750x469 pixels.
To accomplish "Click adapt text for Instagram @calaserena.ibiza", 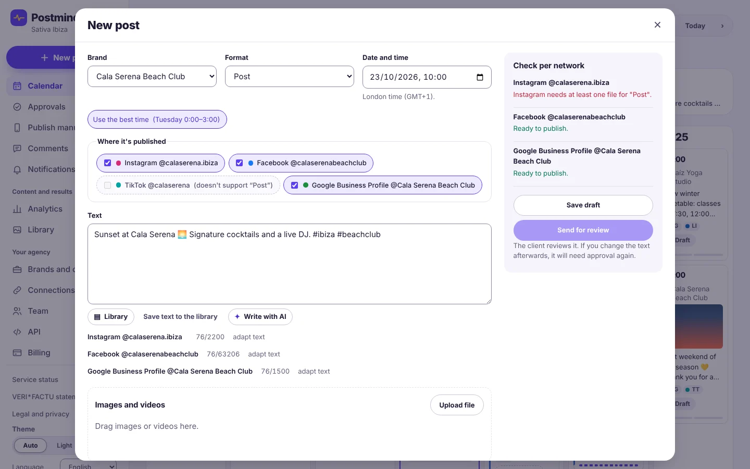I will (x=249, y=337).
